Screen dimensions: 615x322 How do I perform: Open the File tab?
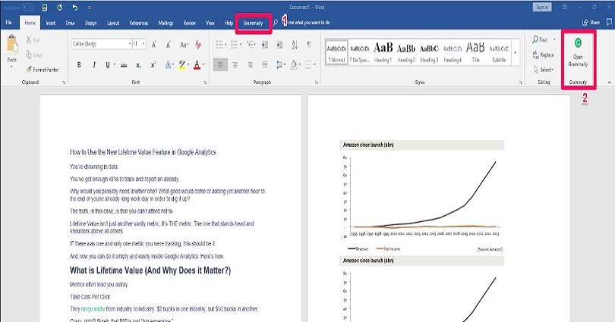[8, 23]
